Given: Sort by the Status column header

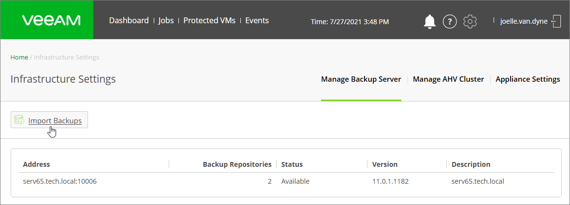Looking at the screenshot, I should pos(292,164).
